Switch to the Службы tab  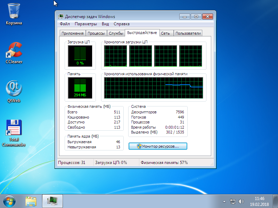point(116,33)
